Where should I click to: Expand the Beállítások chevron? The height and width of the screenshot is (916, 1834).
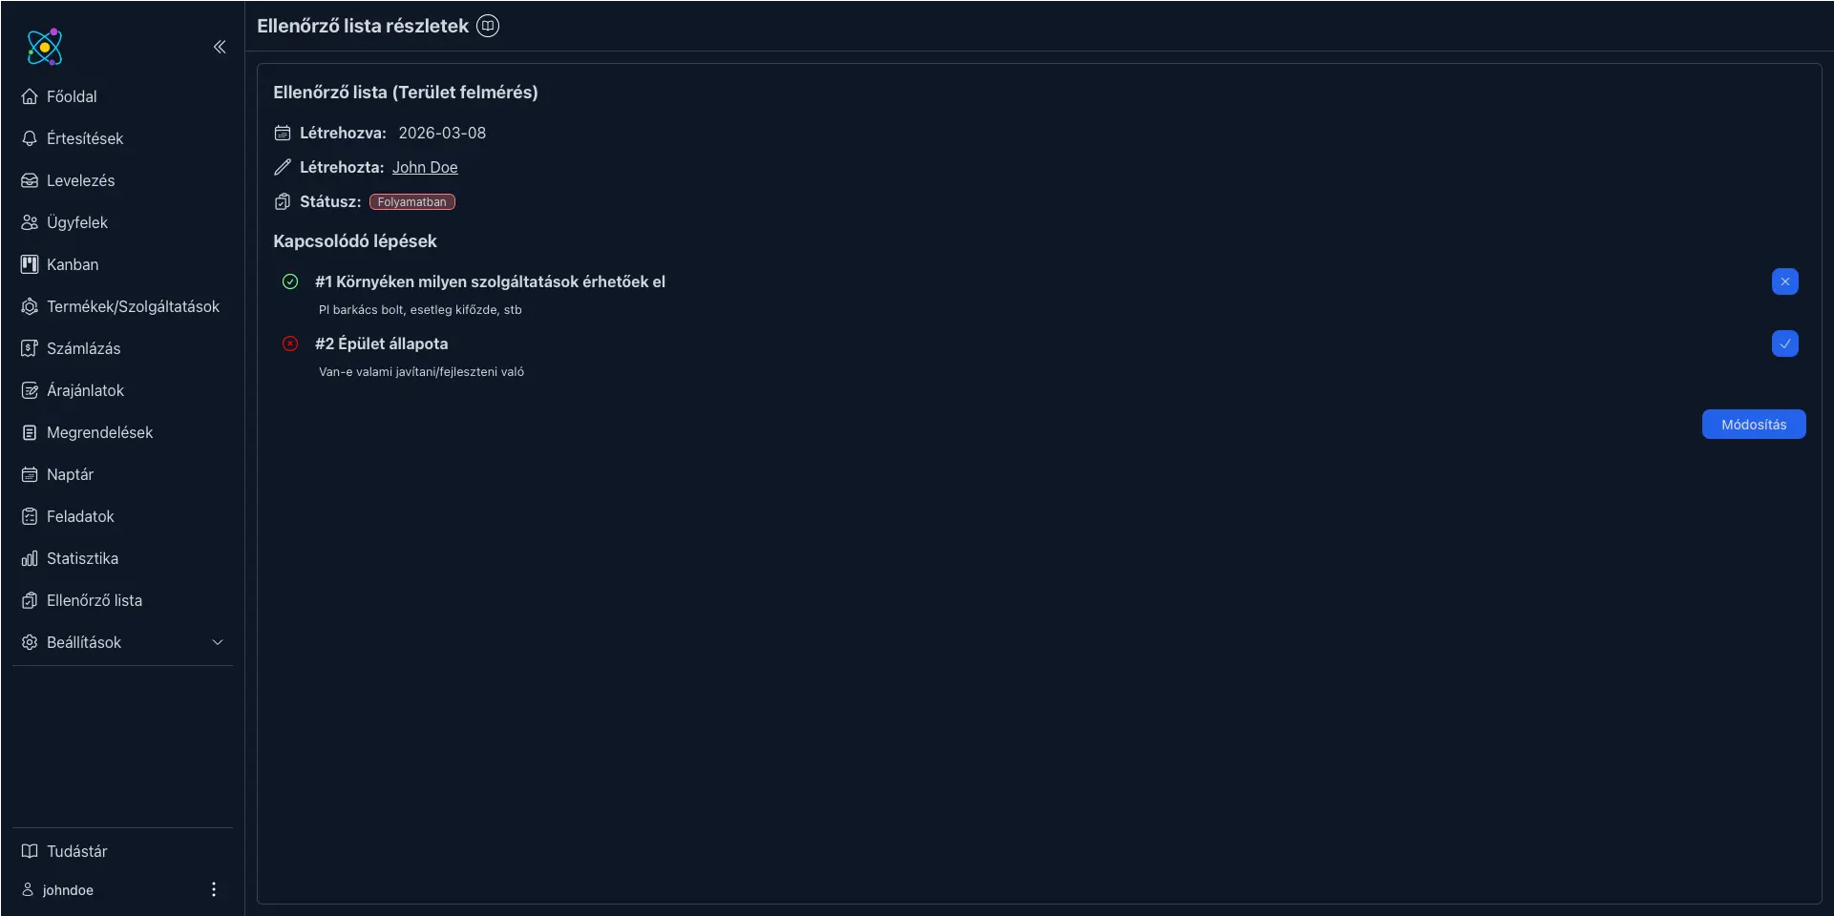[218, 642]
